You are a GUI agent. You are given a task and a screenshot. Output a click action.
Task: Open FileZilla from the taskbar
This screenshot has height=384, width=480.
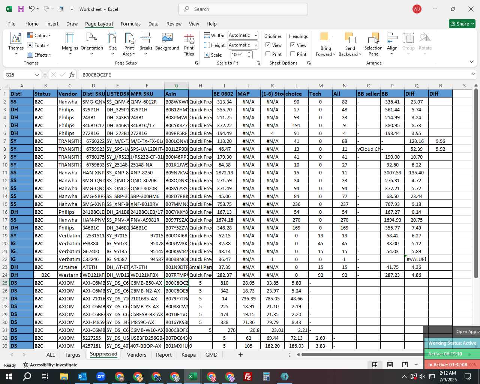(248, 376)
